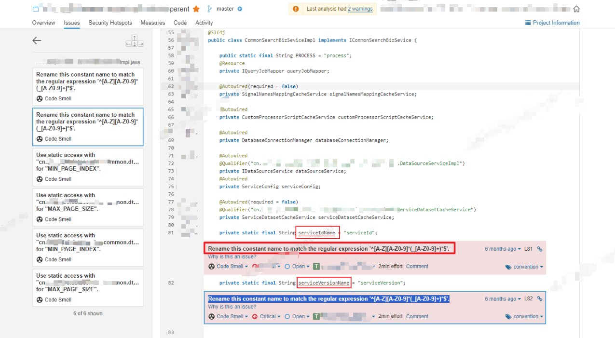The width and height of the screenshot is (615, 338).
Task: Click the @Slf4j annotation on line 55
Action: 216,32
